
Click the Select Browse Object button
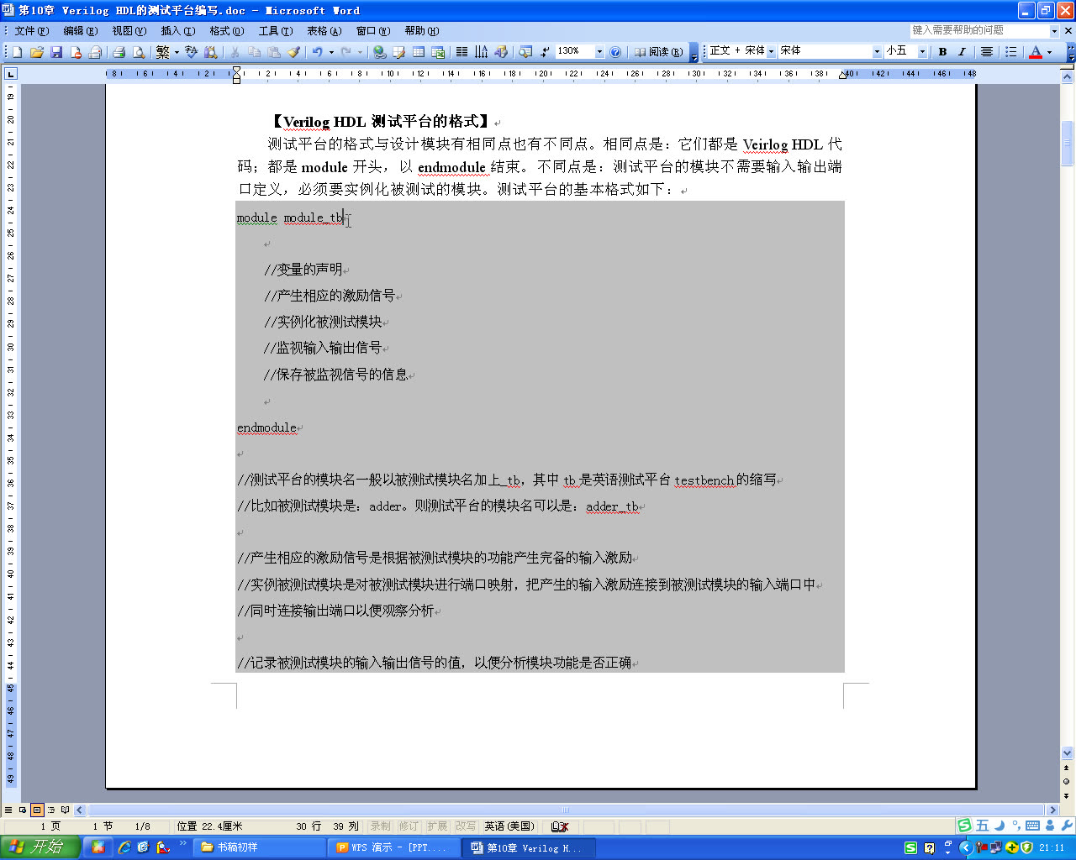point(1068,781)
